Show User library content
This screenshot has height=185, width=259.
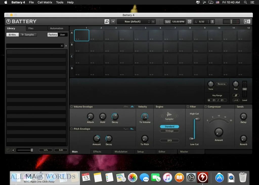tap(62, 35)
